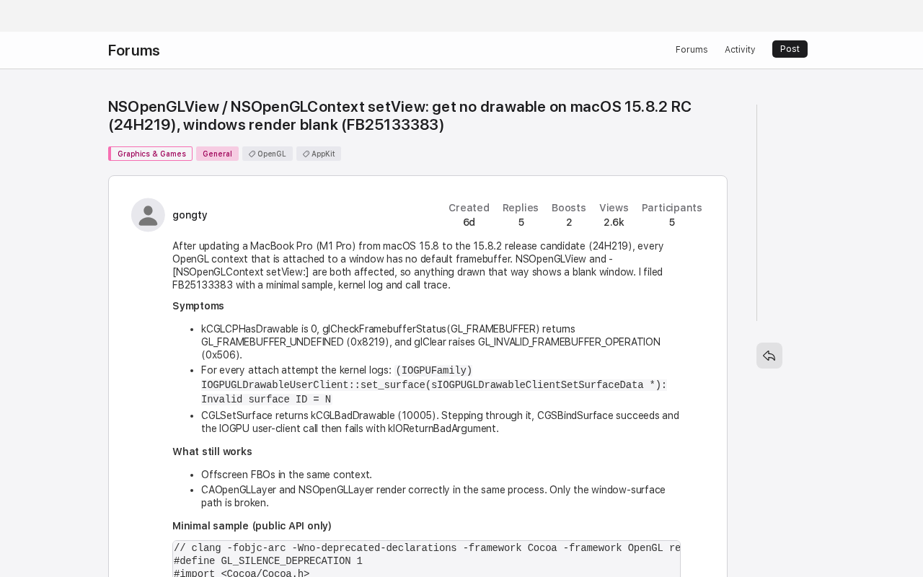The image size is (923, 577).
Task: Click the #define GL_SILENCE_DEPRECATION code line
Action: (x=268, y=561)
